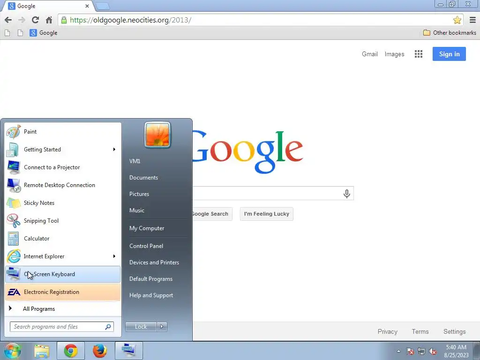Open Calculator
Screen dimensions: 480x360
click(x=63, y=239)
